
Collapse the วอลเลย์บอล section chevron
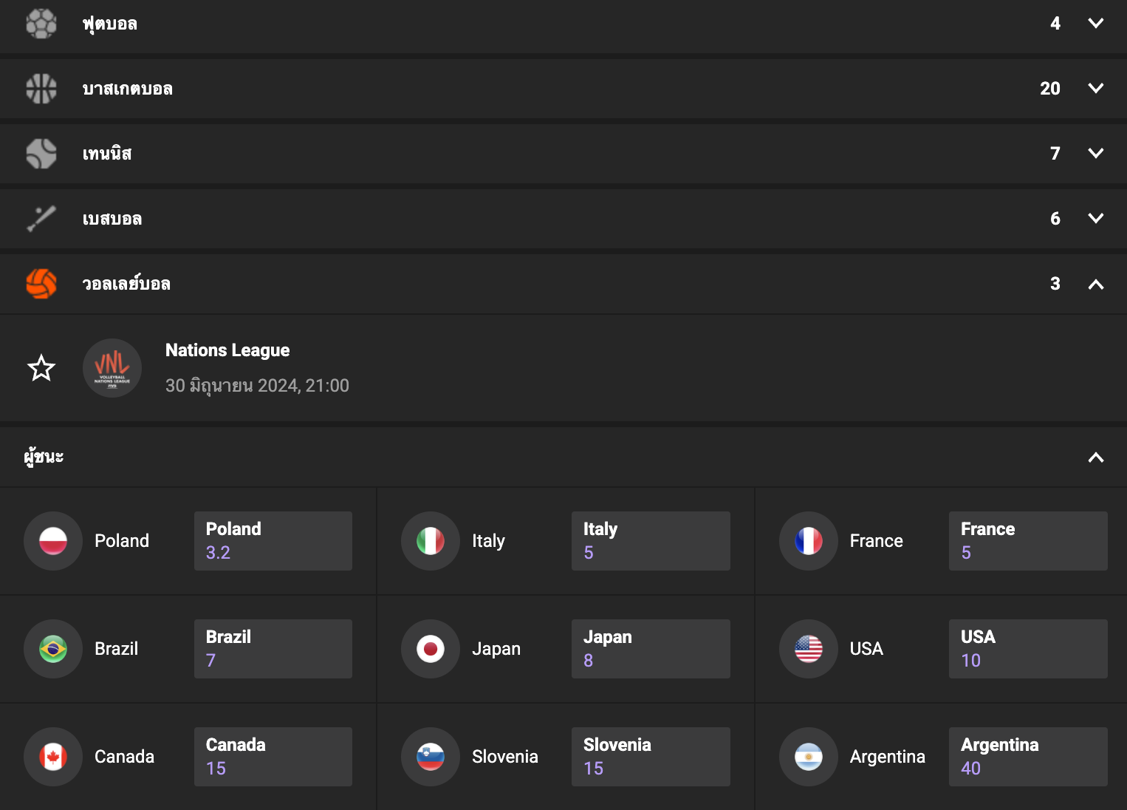(1096, 284)
